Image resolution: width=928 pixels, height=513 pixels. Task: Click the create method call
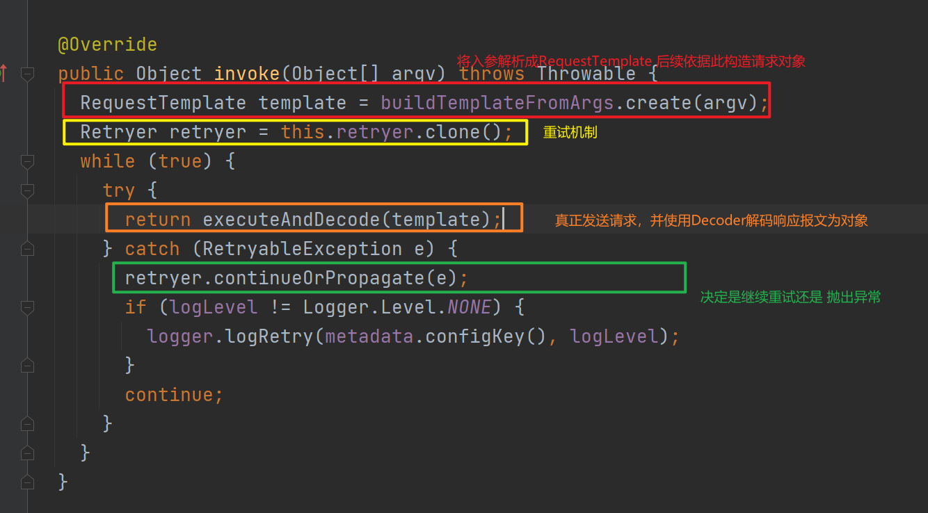[659, 104]
